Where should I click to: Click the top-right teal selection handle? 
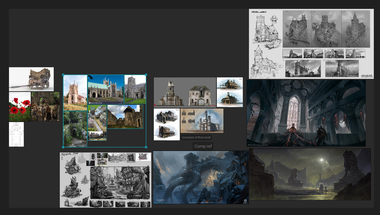pyautogui.click(x=146, y=75)
